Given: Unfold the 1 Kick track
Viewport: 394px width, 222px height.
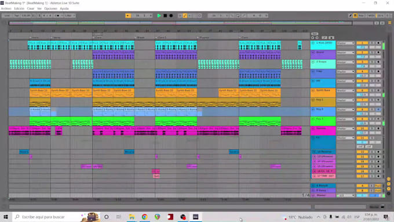Looking at the screenshot, I should 313,43.
